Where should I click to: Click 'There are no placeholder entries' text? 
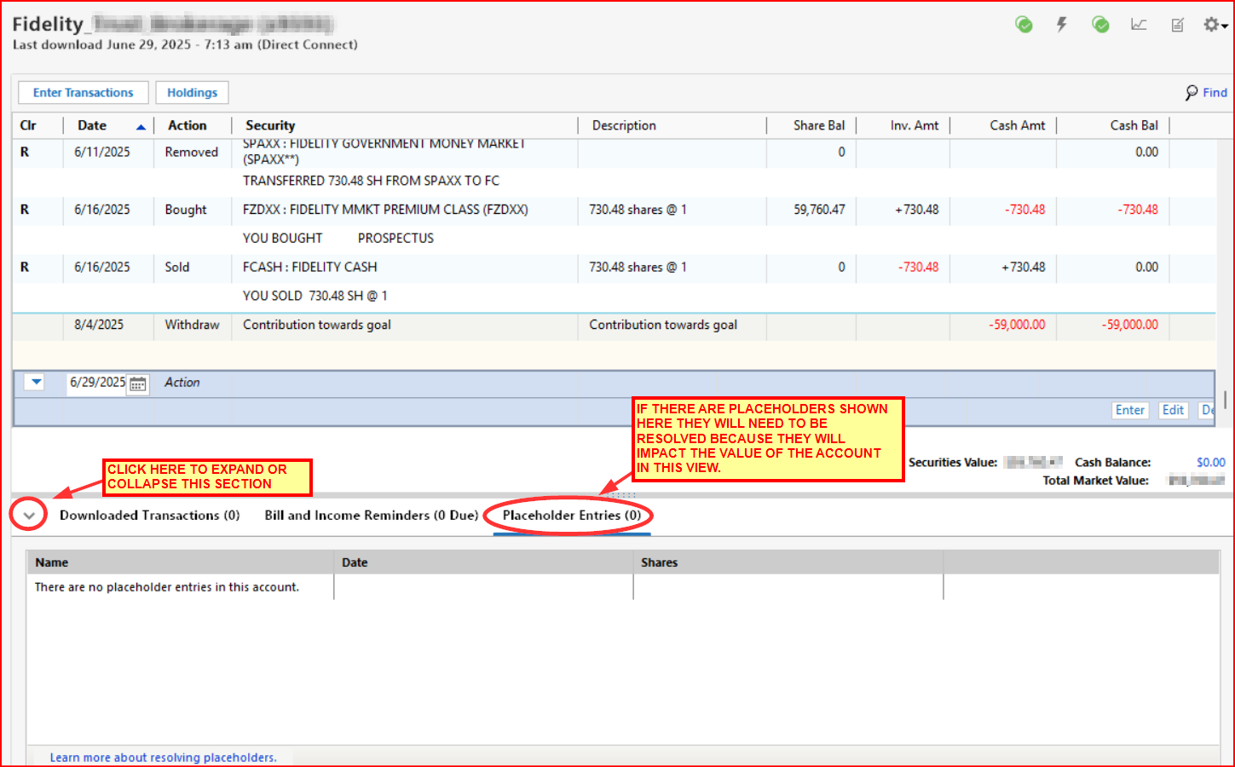[x=166, y=587]
